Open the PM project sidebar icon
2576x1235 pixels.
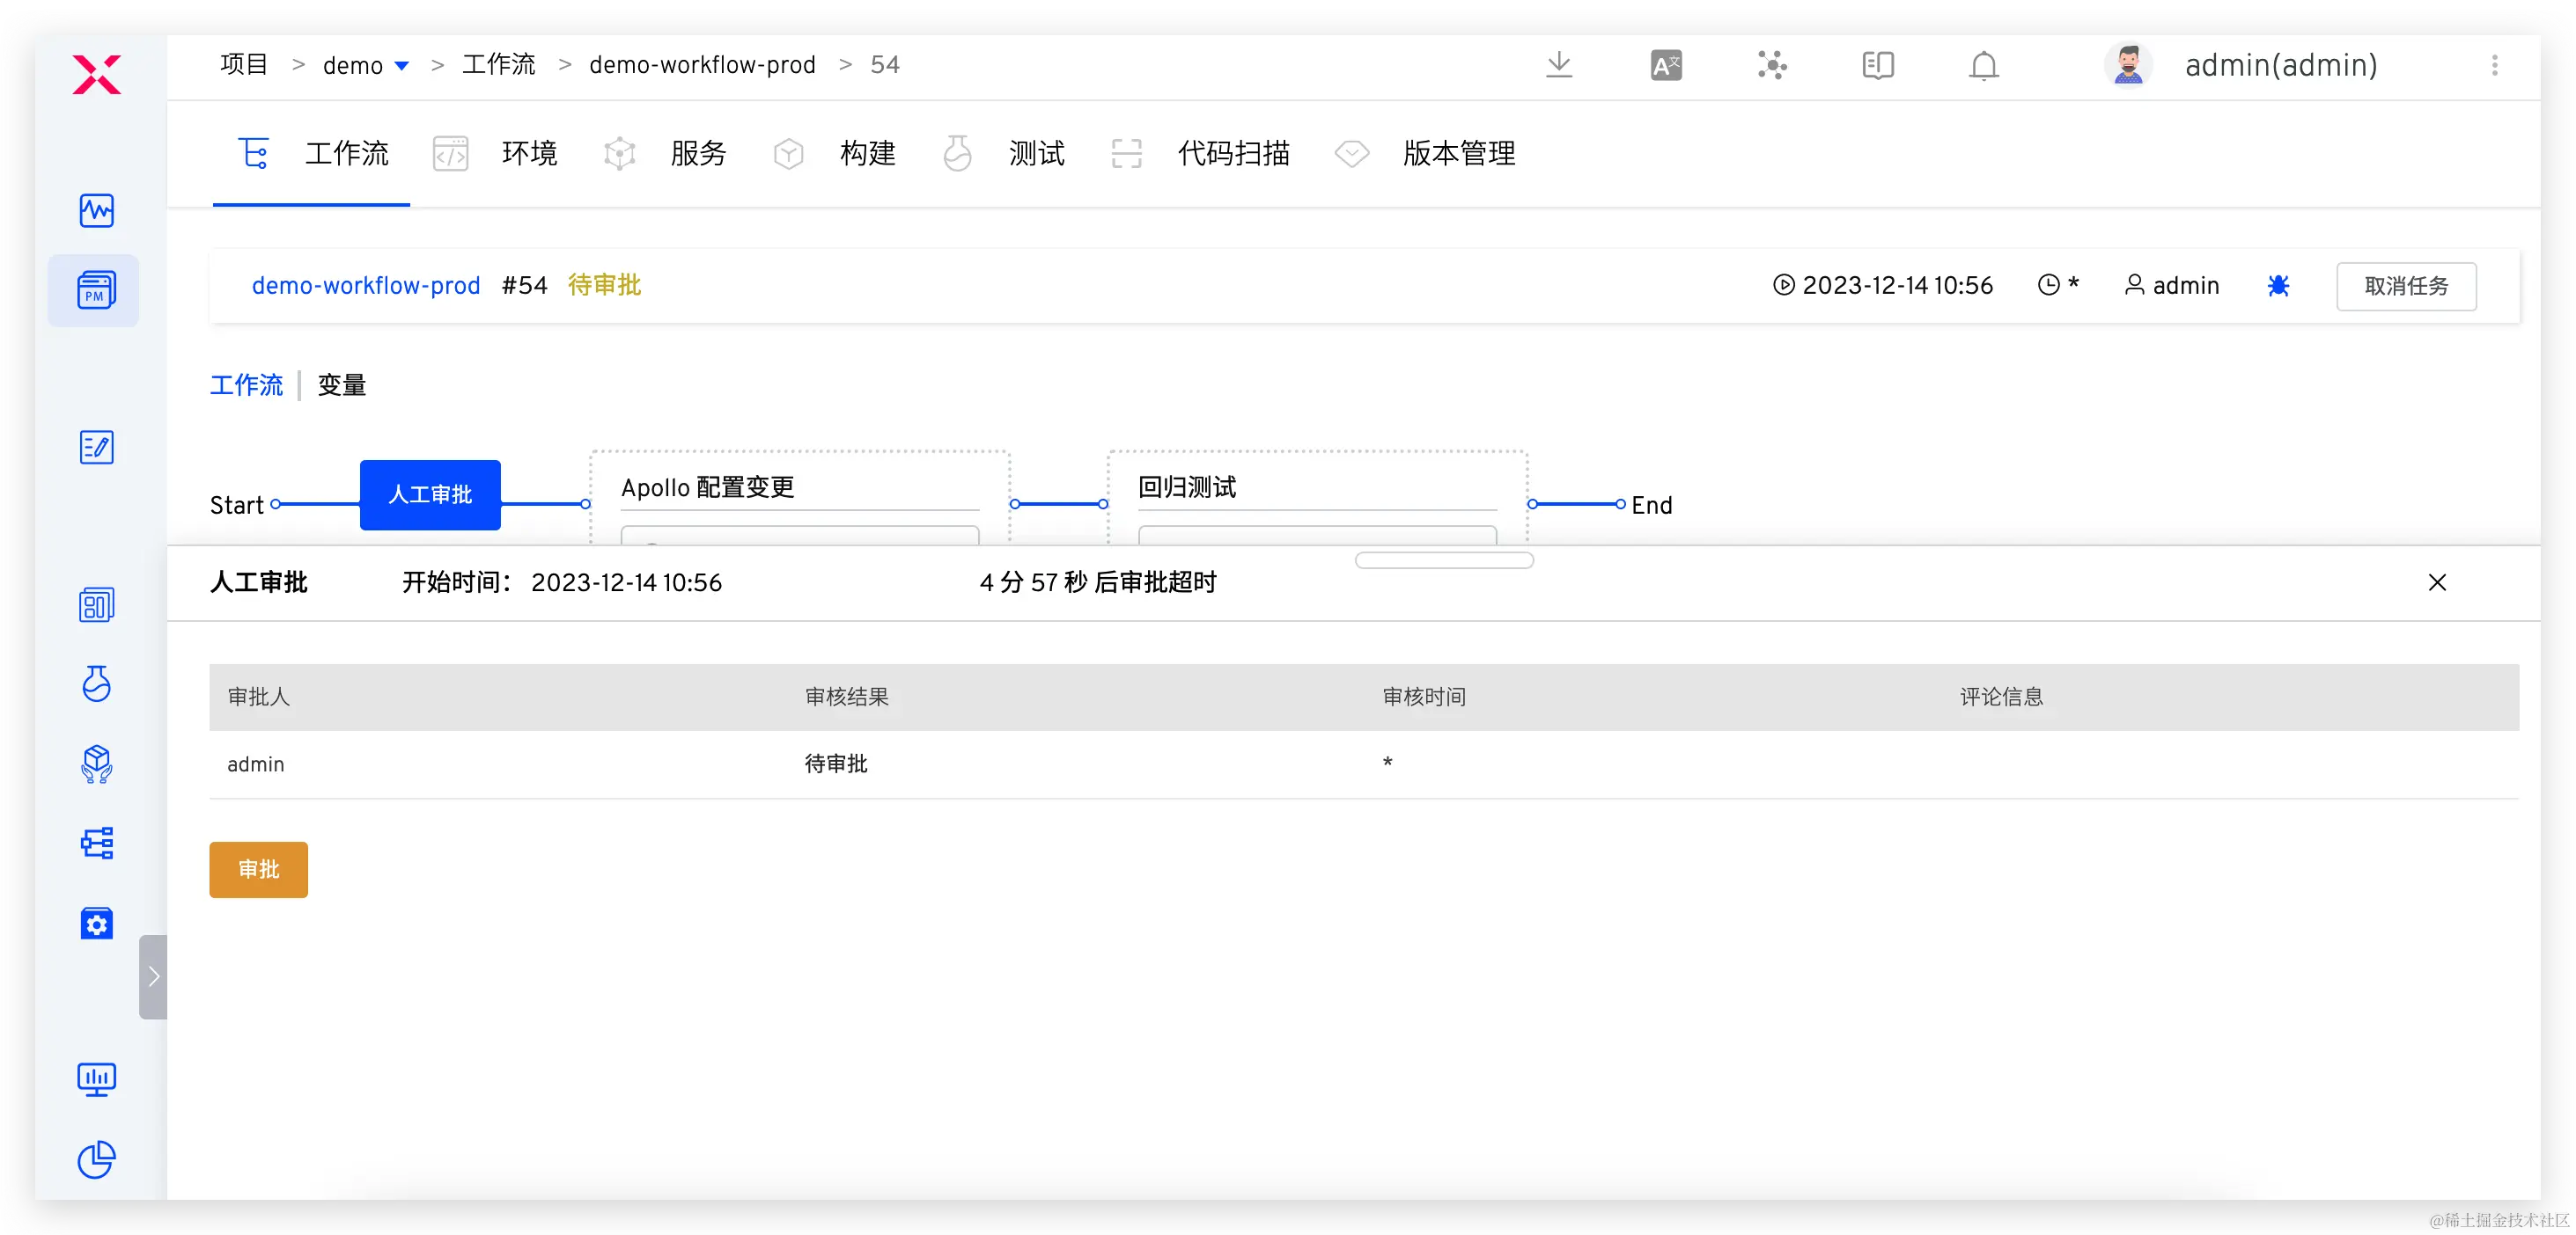click(x=96, y=291)
